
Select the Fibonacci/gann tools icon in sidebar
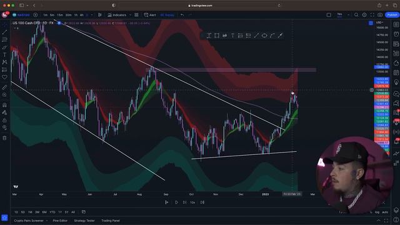click(4, 39)
